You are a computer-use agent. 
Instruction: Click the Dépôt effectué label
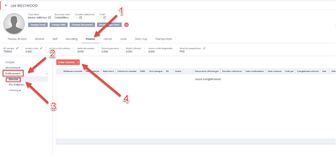[134, 48]
